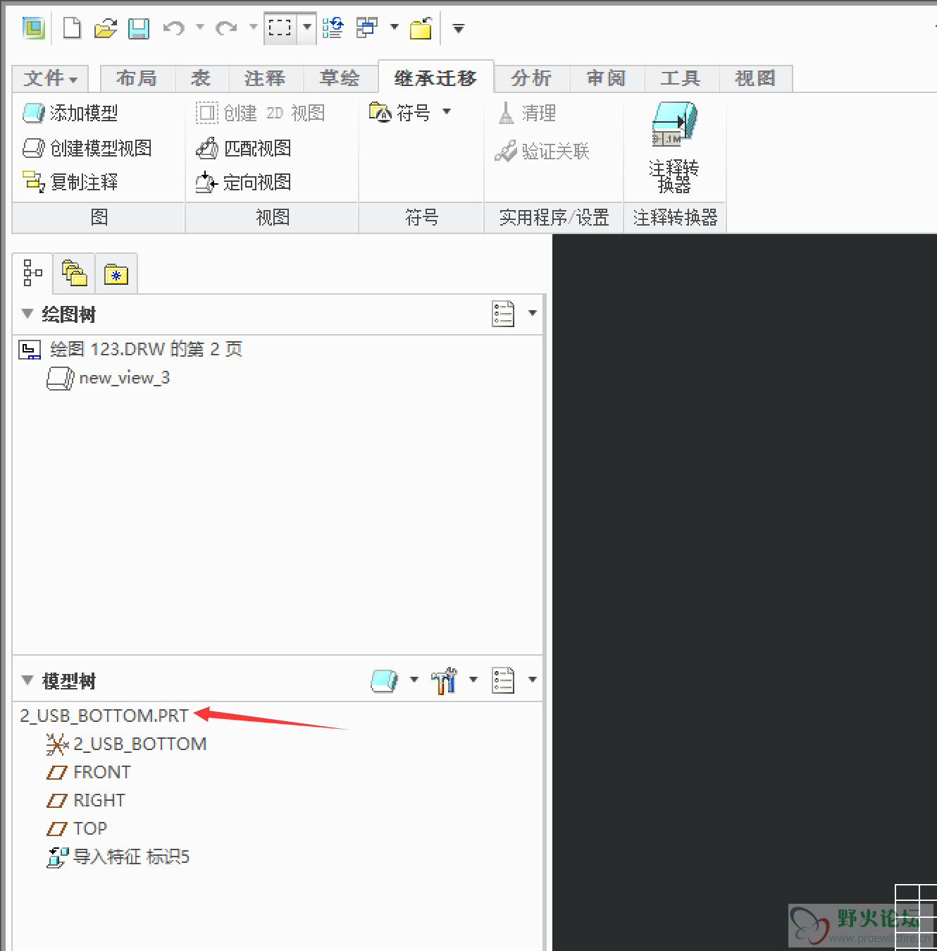Click the 视图 group label below ribbon
Image resolution: width=937 pixels, height=951 pixels.
[x=273, y=217]
